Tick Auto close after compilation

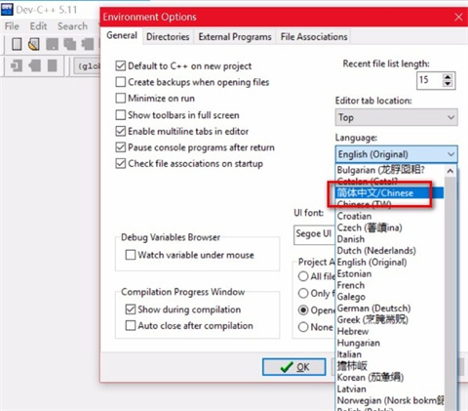tap(131, 325)
